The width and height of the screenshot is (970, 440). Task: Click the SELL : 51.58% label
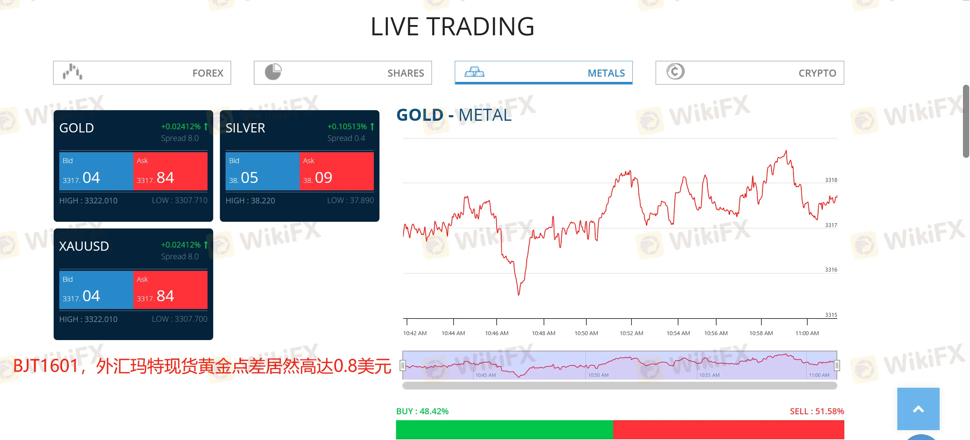pyautogui.click(x=817, y=411)
